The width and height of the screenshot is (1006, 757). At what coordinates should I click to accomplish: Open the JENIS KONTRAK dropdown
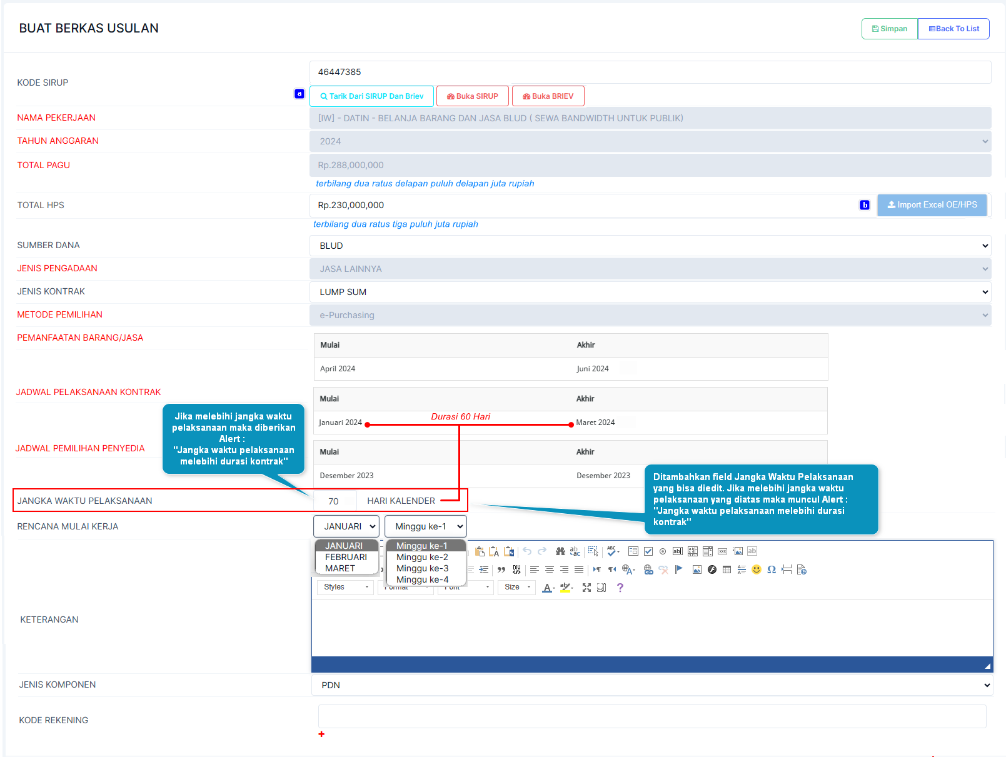650,292
